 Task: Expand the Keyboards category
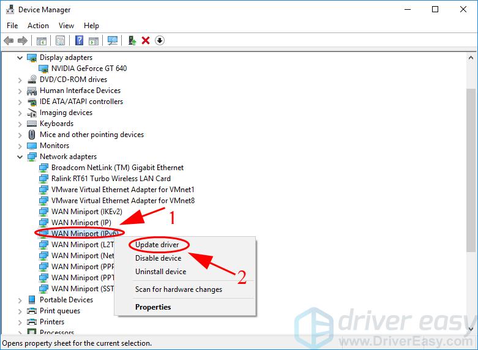(20, 124)
